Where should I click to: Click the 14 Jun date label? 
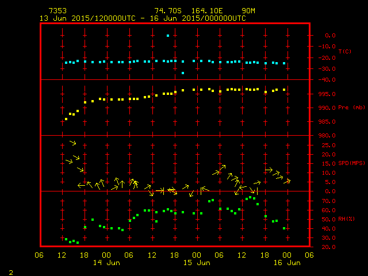click(106, 263)
